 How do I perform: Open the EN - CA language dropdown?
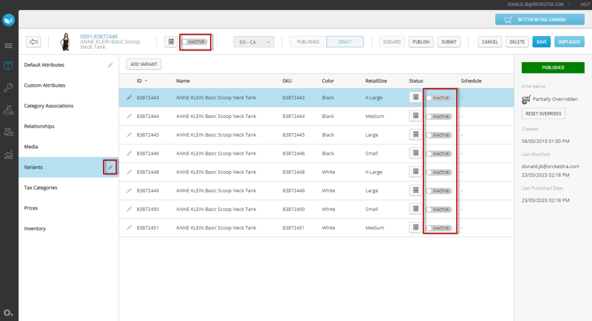254,42
